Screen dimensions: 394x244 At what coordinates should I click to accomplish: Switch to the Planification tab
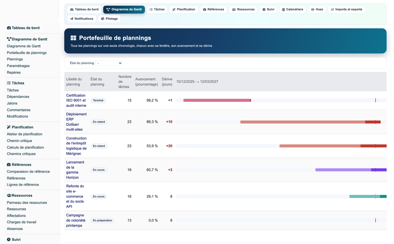click(x=184, y=10)
